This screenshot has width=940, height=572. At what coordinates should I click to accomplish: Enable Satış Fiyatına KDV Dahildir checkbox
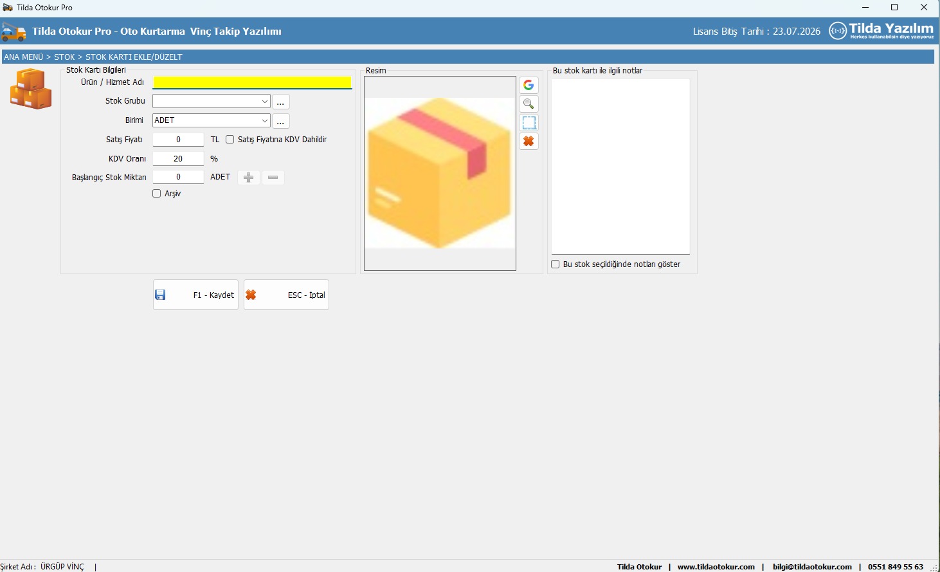[230, 140]
